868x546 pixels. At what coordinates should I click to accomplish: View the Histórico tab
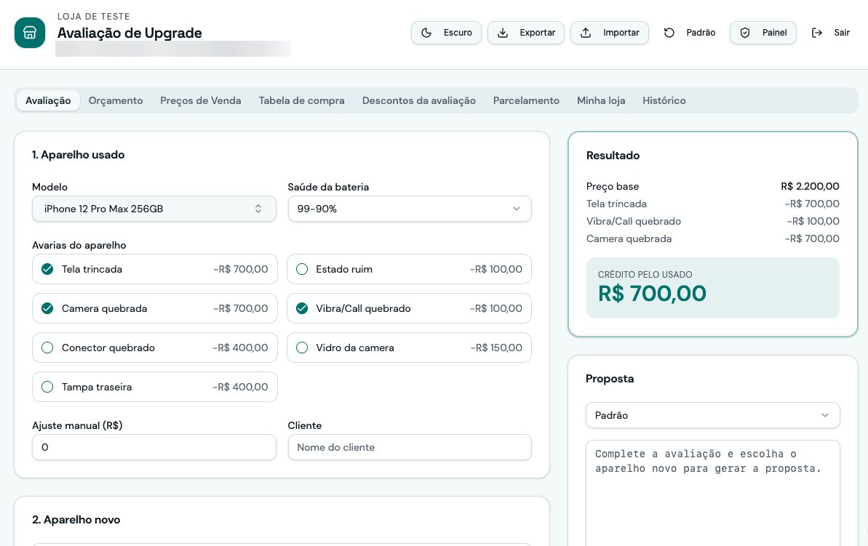pos(664,100)
